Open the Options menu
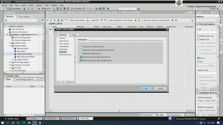The height and width of the screenshot is (125, 223). click(39, 5)
